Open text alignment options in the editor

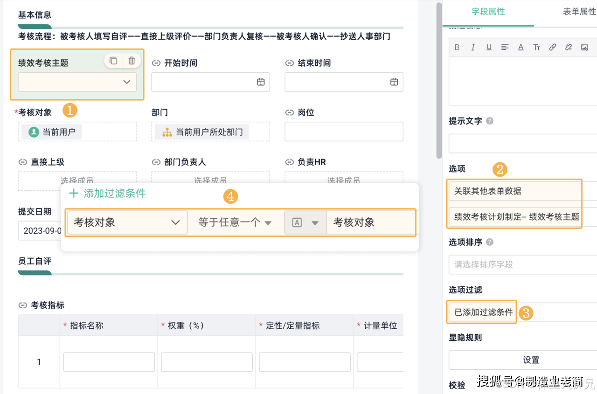pyautogui.click(x=505, y=47)
